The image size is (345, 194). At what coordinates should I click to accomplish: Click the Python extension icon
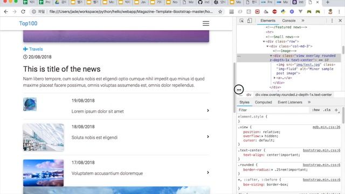tap(283, 12)
